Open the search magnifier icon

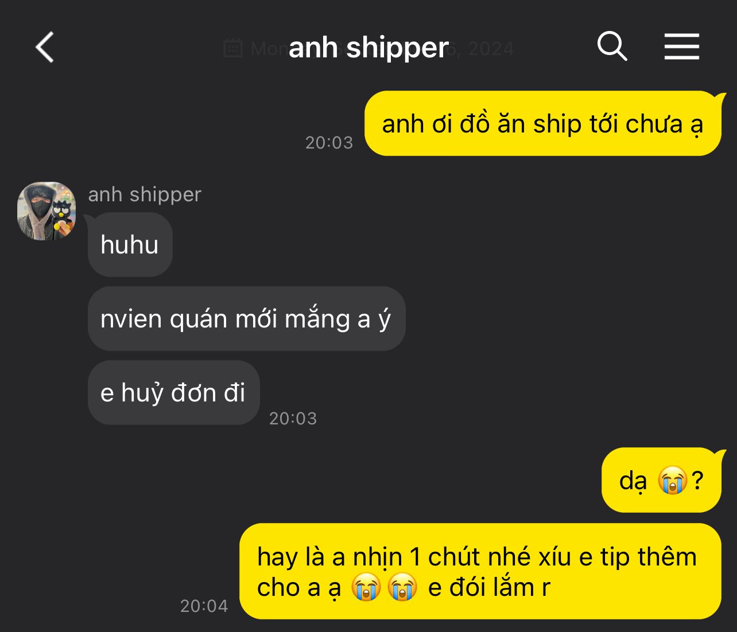[x=612, y=46]
